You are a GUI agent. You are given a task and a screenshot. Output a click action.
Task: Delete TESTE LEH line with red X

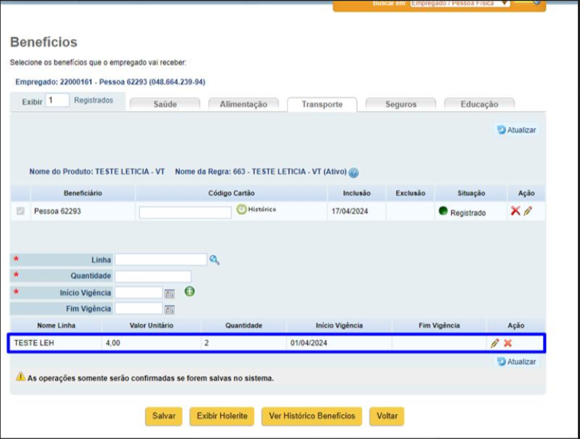click(x=508, y=343)
